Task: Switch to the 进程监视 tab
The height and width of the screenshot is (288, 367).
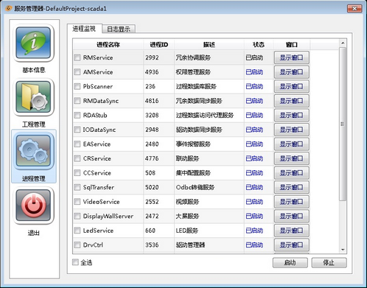Action: tap(84, 29)
